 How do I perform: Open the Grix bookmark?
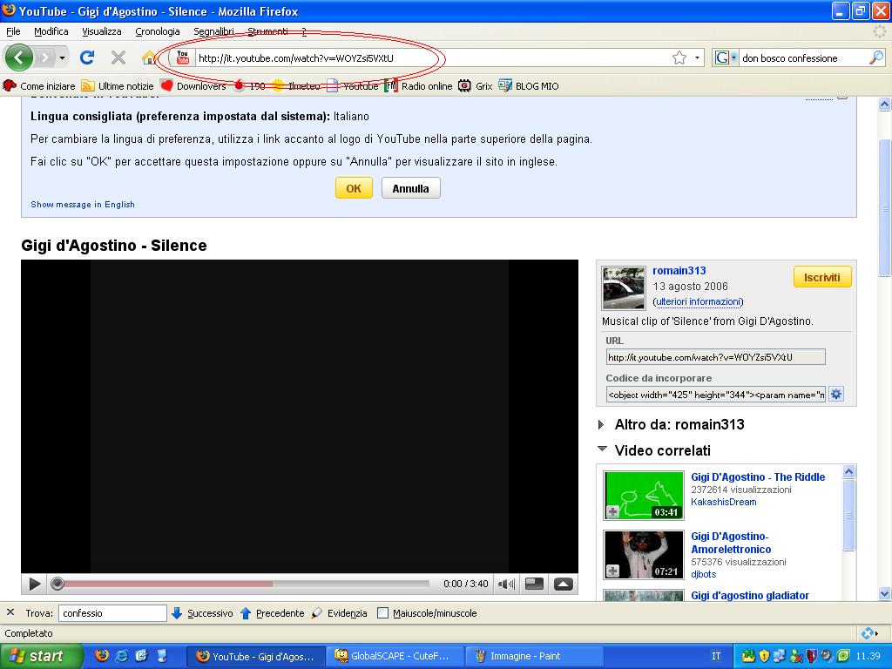(x=476, y=86)
